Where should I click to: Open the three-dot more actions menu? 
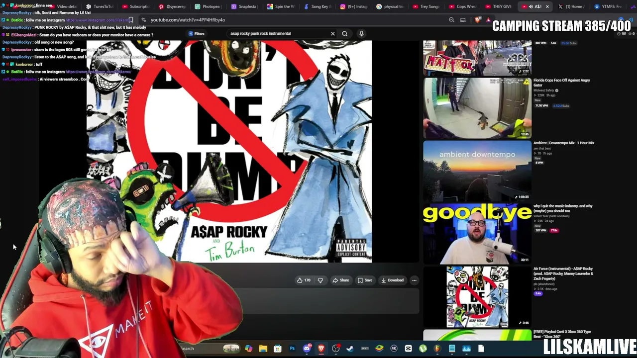414,280
